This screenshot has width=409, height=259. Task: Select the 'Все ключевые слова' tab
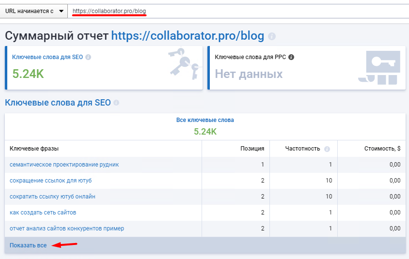coord(205,120)
